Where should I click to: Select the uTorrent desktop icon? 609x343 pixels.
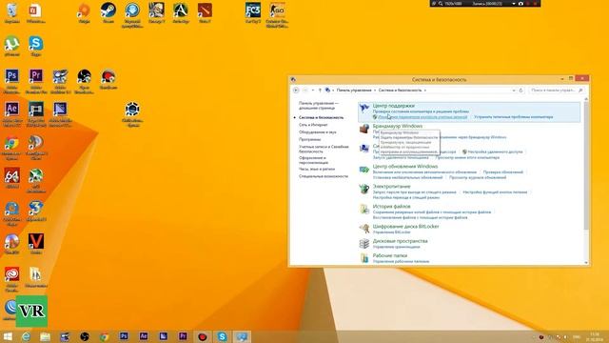(x=11, y=46)
